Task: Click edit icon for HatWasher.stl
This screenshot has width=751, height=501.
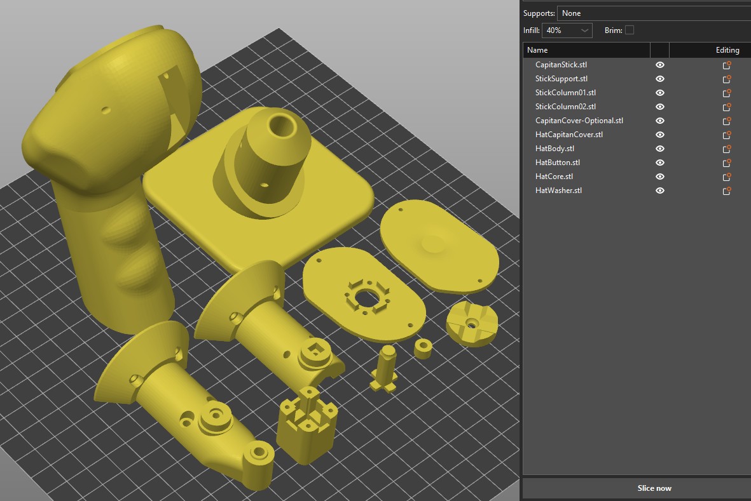Action: (727, 190)
